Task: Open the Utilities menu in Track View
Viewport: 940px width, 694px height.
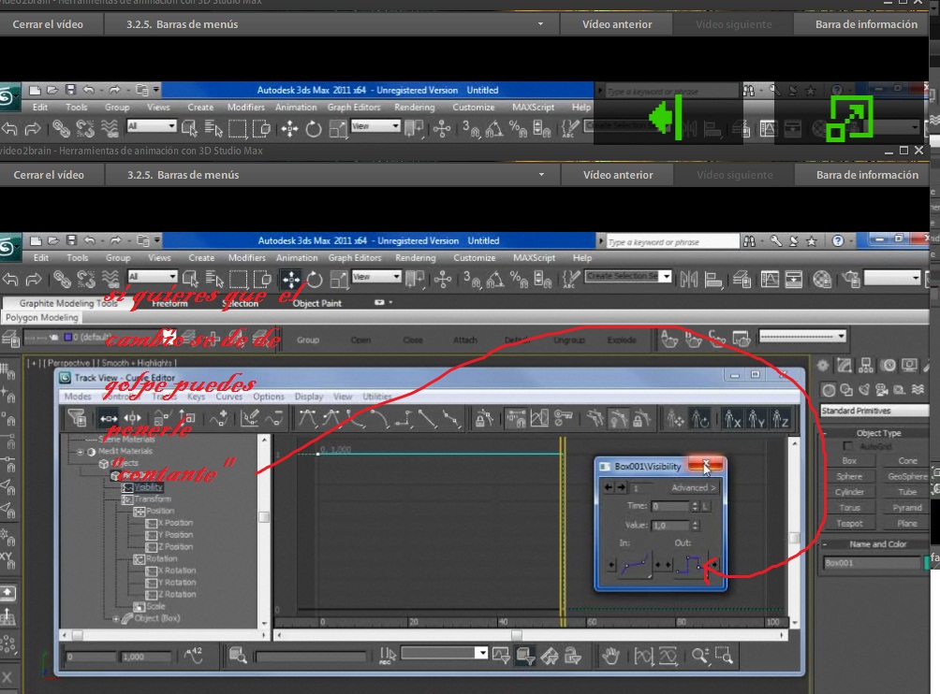Action: pyautogui.click(x=377, y=397)
